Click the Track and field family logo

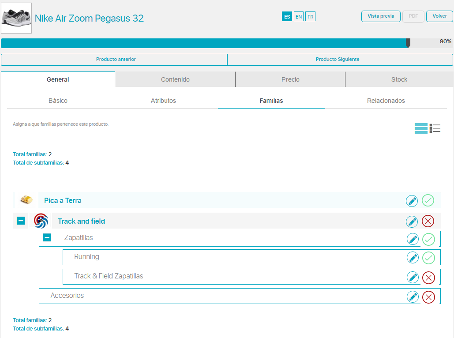pyautogui.click(x=41, y=221)
